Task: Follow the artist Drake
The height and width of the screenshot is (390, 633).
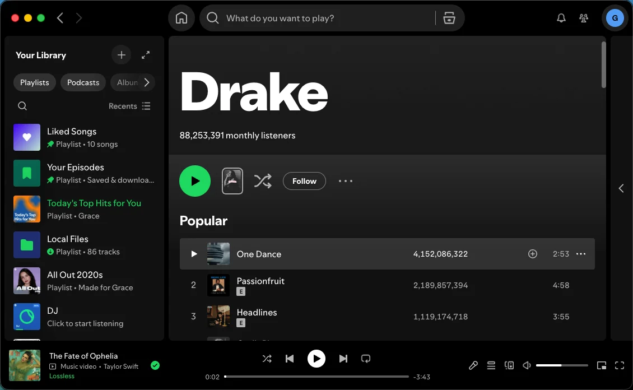Action: [x=304, y=181]
